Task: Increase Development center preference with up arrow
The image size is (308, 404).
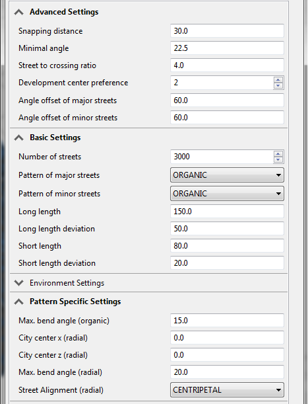Action: click(x=278, y=80)
